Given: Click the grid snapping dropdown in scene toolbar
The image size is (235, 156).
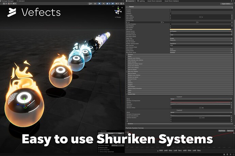Looking at the screenshot, I should (14, 3).
